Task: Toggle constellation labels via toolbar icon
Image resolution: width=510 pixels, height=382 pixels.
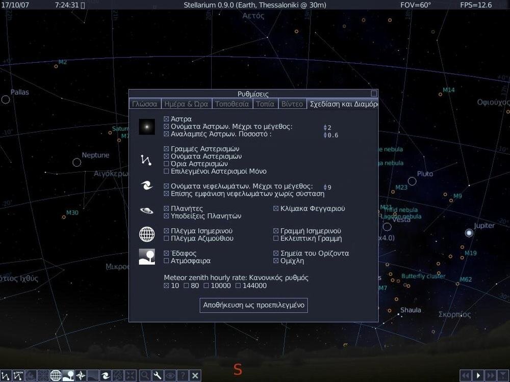Action: click(18, 375)
